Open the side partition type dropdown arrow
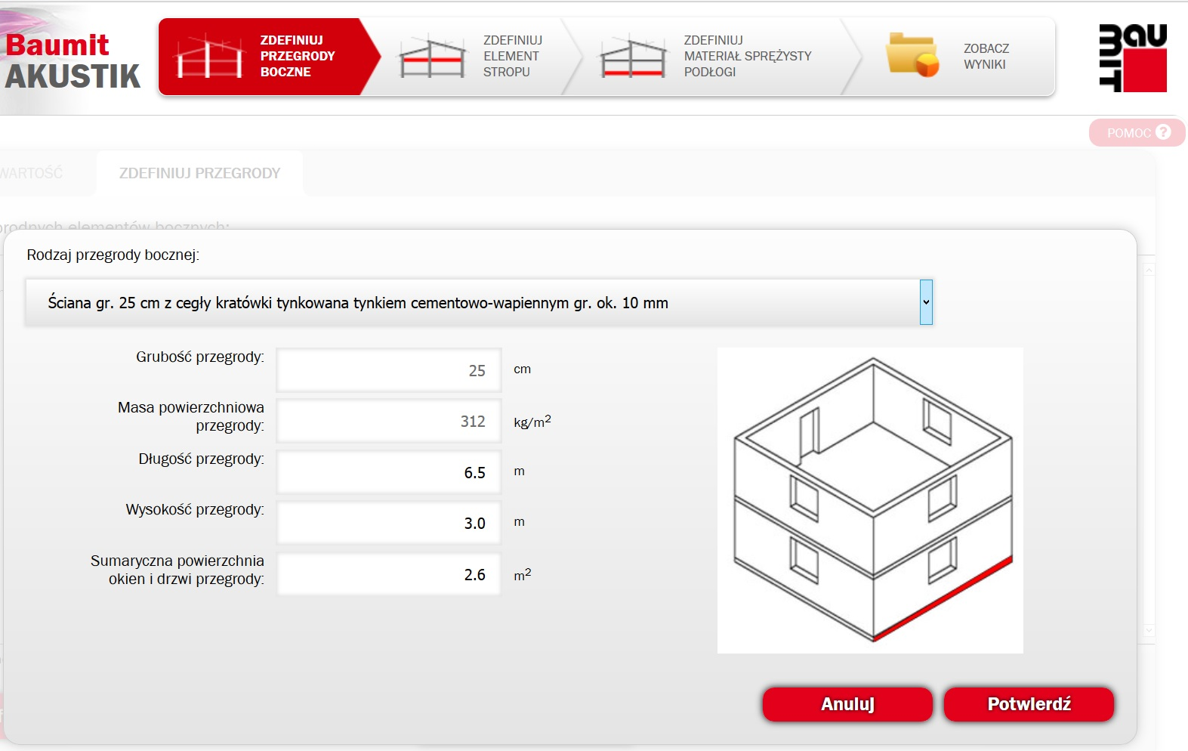1188x751 pixels. (926, 302)
